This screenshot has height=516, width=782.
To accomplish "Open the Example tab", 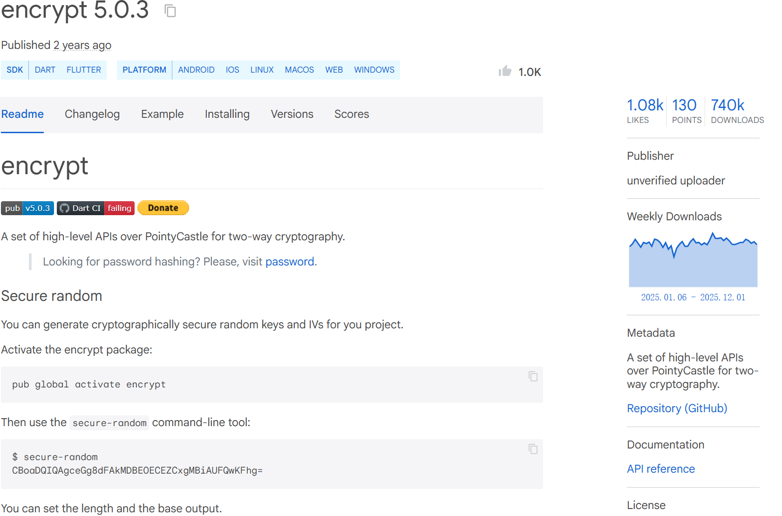I will [x=162, y=114].
